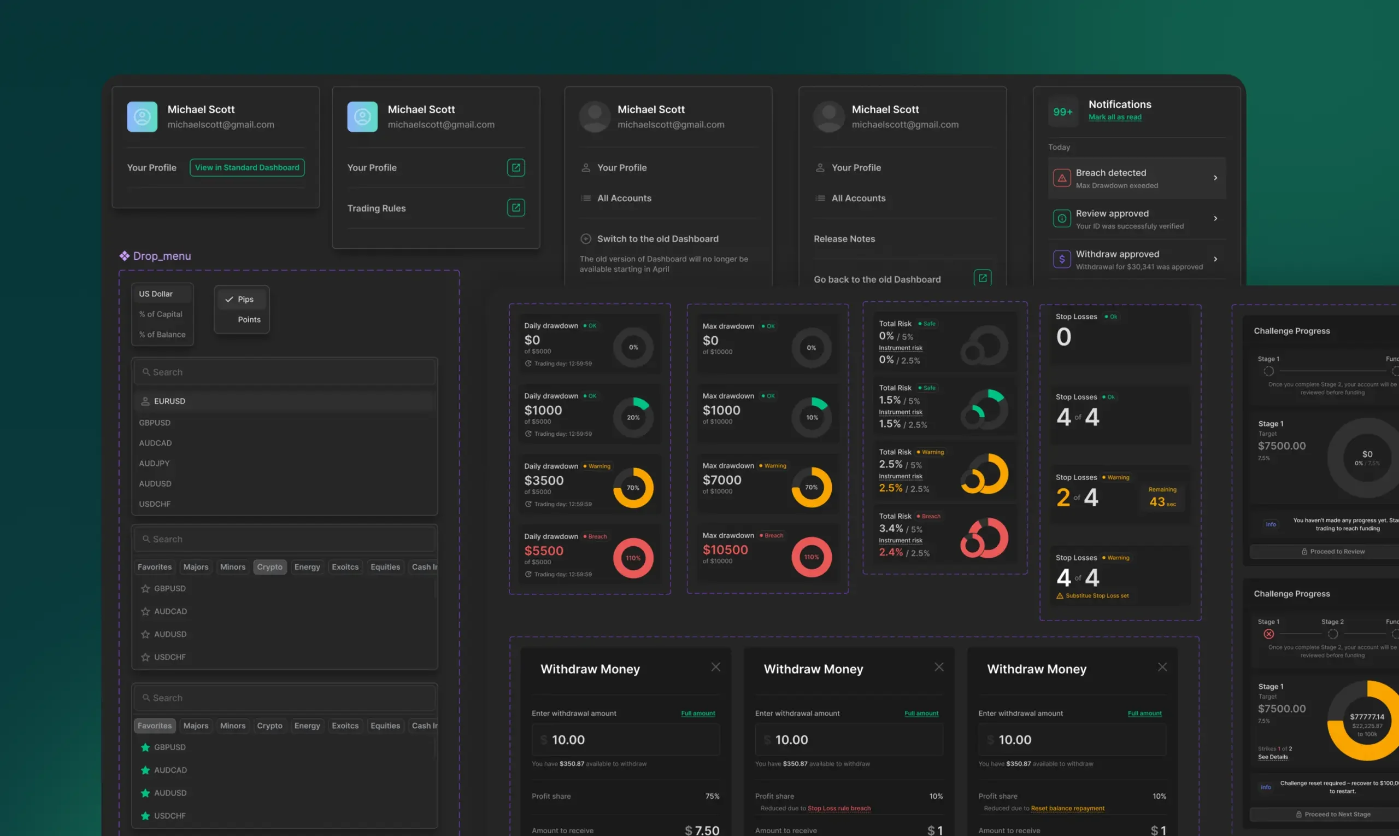This screenshot has width=1399, height=836.
Task: Open Trading Rules external link icon
Action: [x=516, y=208]
